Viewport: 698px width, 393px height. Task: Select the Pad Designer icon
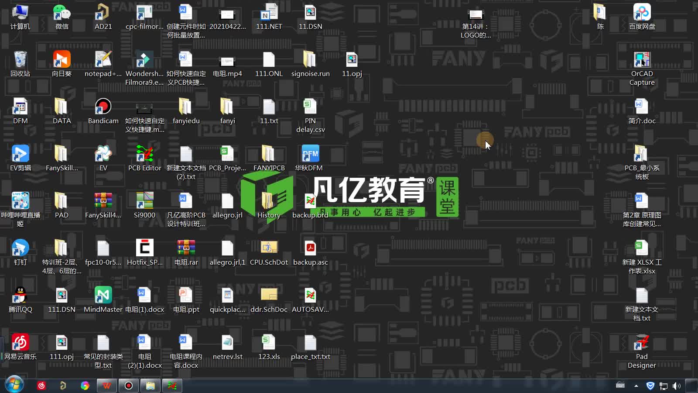point(642,352)
